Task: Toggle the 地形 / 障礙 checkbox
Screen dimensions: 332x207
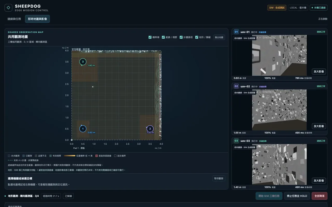Action: tap(197, 37)
